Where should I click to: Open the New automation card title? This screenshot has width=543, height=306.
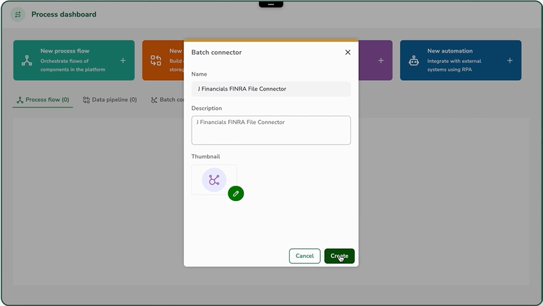coord(450,51)
